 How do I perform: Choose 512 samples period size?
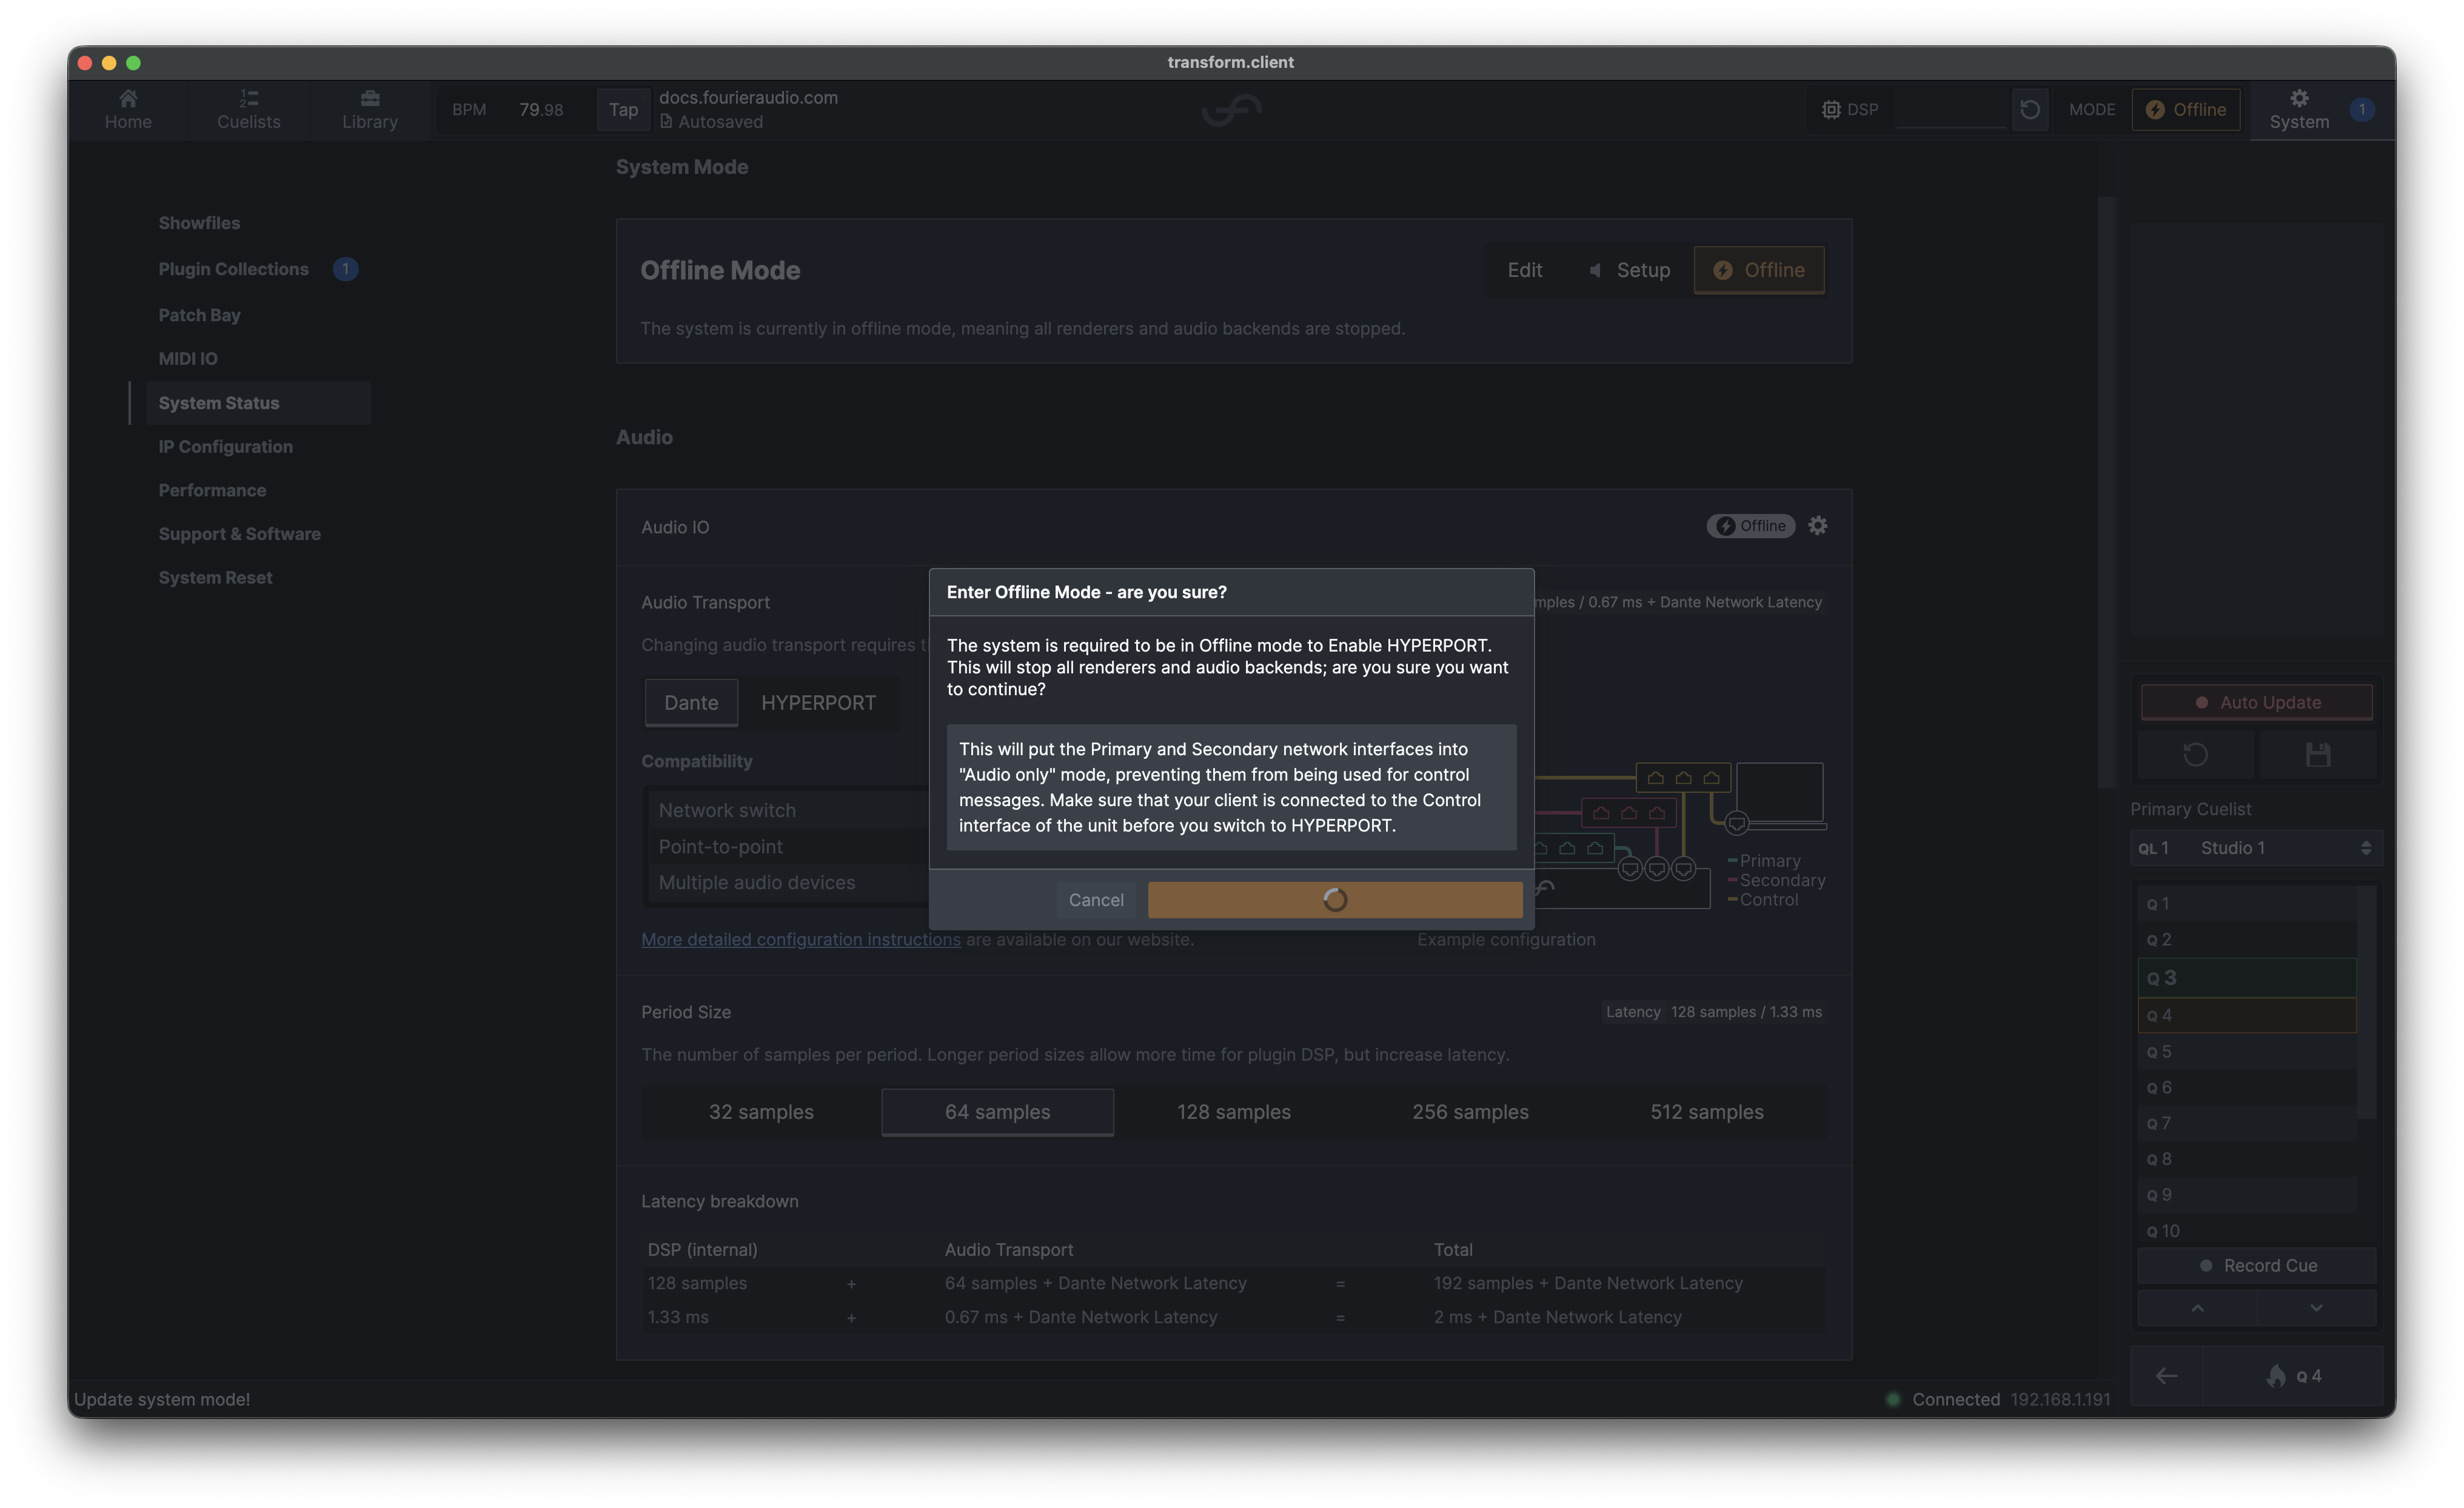(x=1706, y=1111)
